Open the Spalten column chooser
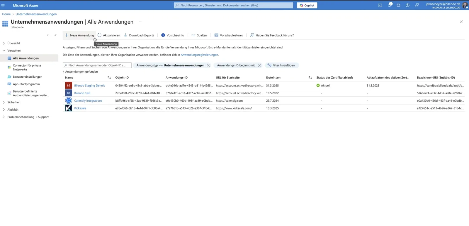This screenshot has height=226, width=469. point(199,35)
